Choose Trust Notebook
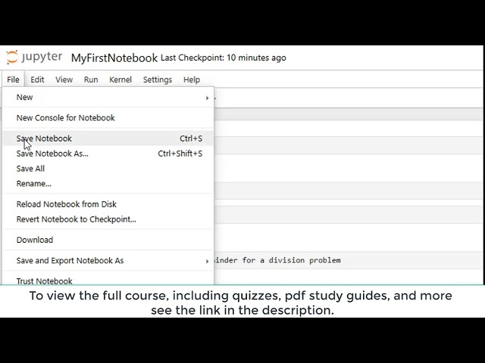485x363 pixels. (x=108, y=281)
